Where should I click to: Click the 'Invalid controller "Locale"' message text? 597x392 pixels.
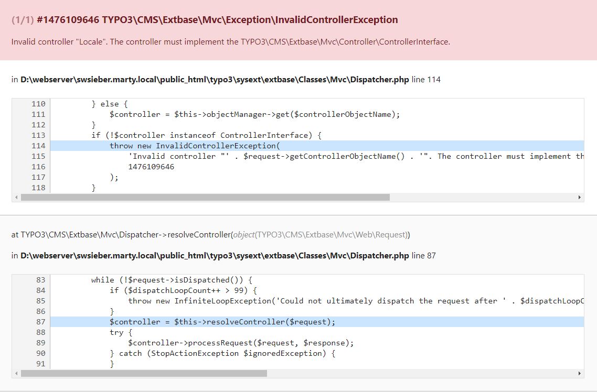coord(231,42)
